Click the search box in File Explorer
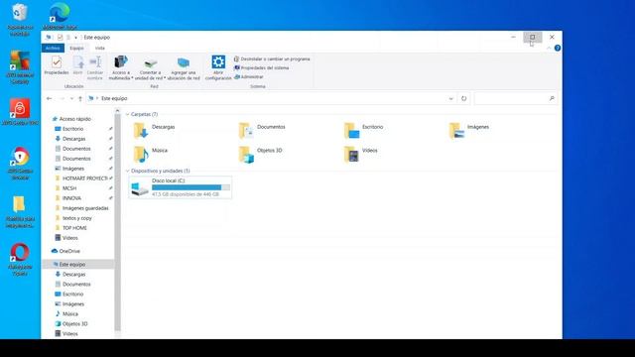635x357 pixels. click(x=516, y=98)
